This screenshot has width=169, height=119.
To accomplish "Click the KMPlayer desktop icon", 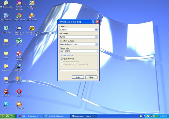I will [x=19, y=66].
